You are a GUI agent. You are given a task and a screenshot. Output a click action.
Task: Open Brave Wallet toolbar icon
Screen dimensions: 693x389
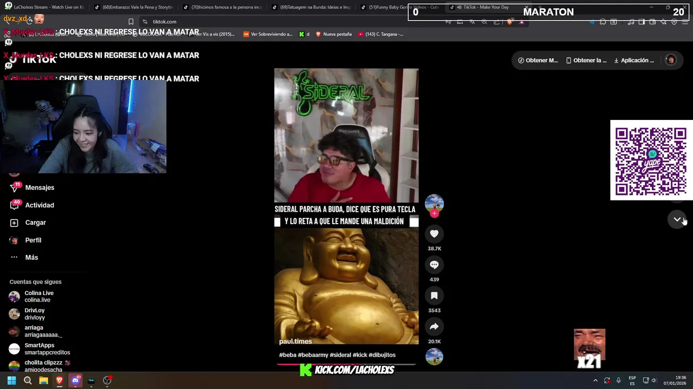(652, 22)
